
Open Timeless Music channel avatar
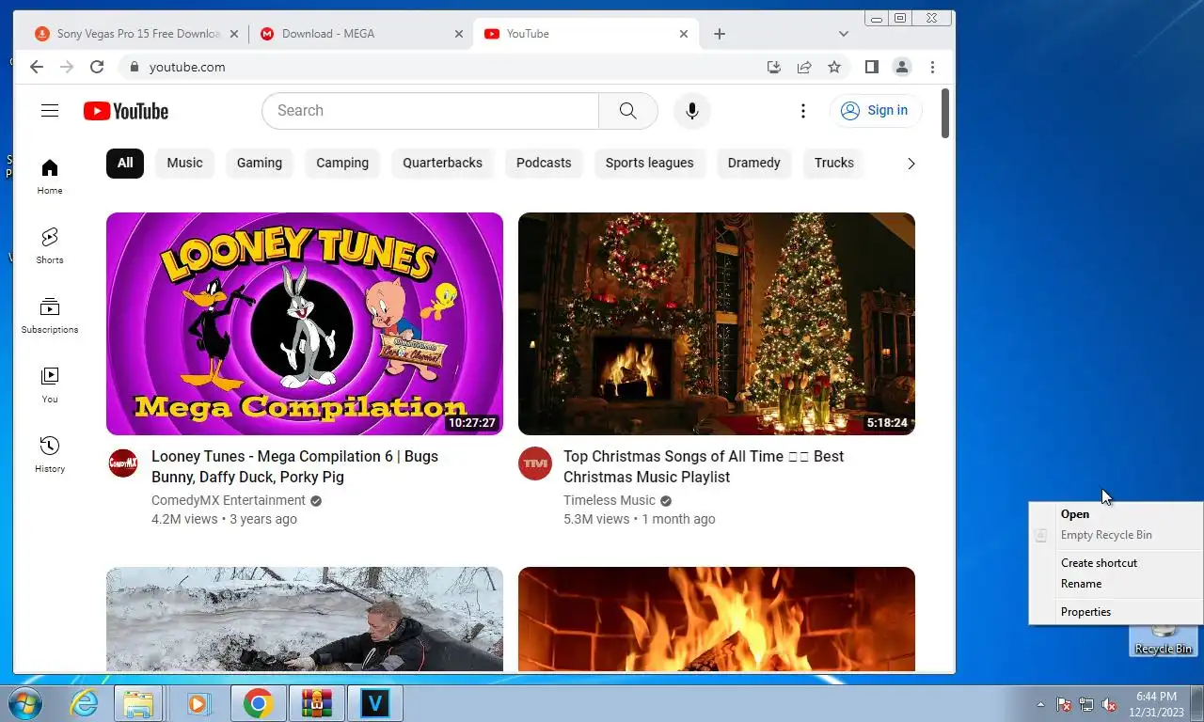pyautogui.click(x=535, y=463)
